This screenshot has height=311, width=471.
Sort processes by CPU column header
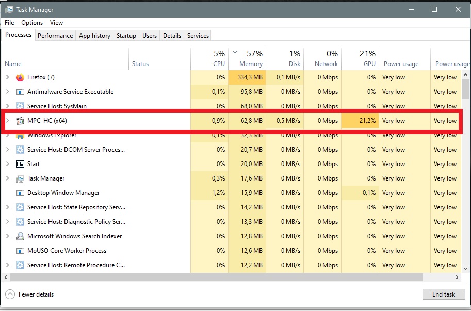pyautogui.click(x=209, y=59)
